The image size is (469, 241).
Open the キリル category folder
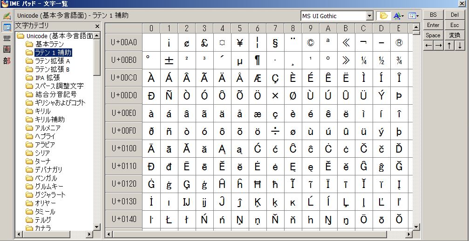[43, 111]
